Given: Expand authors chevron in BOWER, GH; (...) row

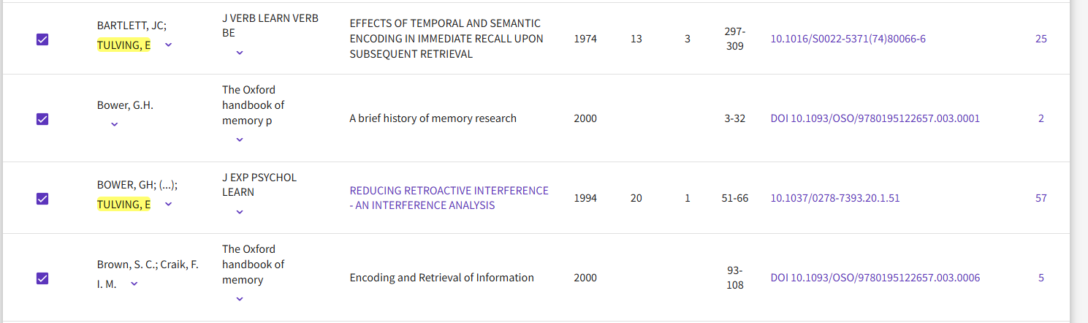Looking at the screenshot, I should [x=169, y=204].
